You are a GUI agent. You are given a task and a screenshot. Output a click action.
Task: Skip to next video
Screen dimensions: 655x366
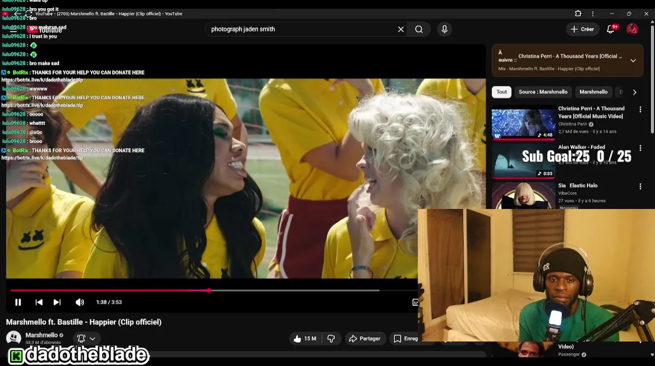pyautogui.click(x=57, y=302)
